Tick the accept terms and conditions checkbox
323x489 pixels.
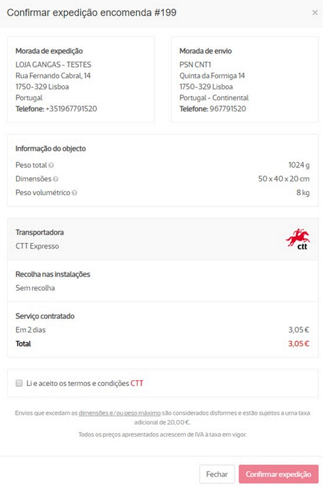(x=19, y=383)
